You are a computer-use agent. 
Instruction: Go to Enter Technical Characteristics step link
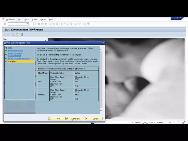(x=15, y=54)
